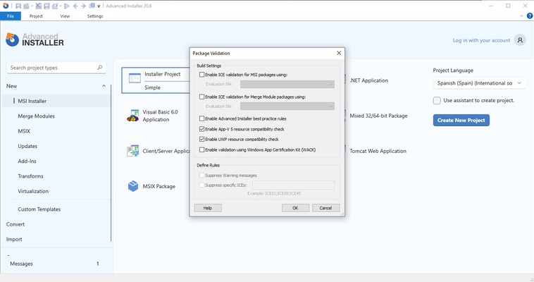Enable validation using Windows App Certification Kit
Viewport: 534px width, 282px height.
(202, 149)
